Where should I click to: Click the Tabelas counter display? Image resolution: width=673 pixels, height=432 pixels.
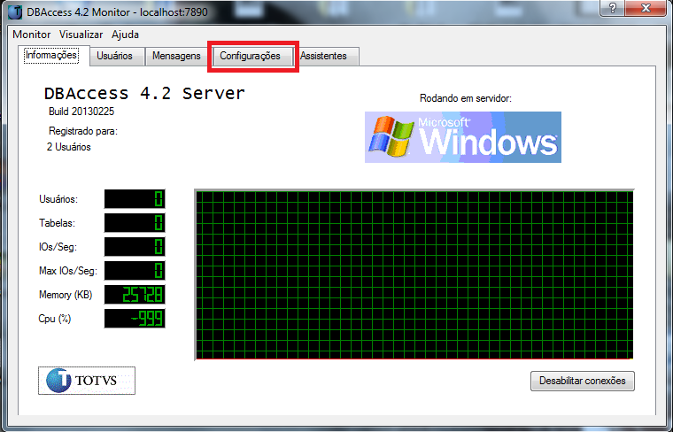click(135, 223)
